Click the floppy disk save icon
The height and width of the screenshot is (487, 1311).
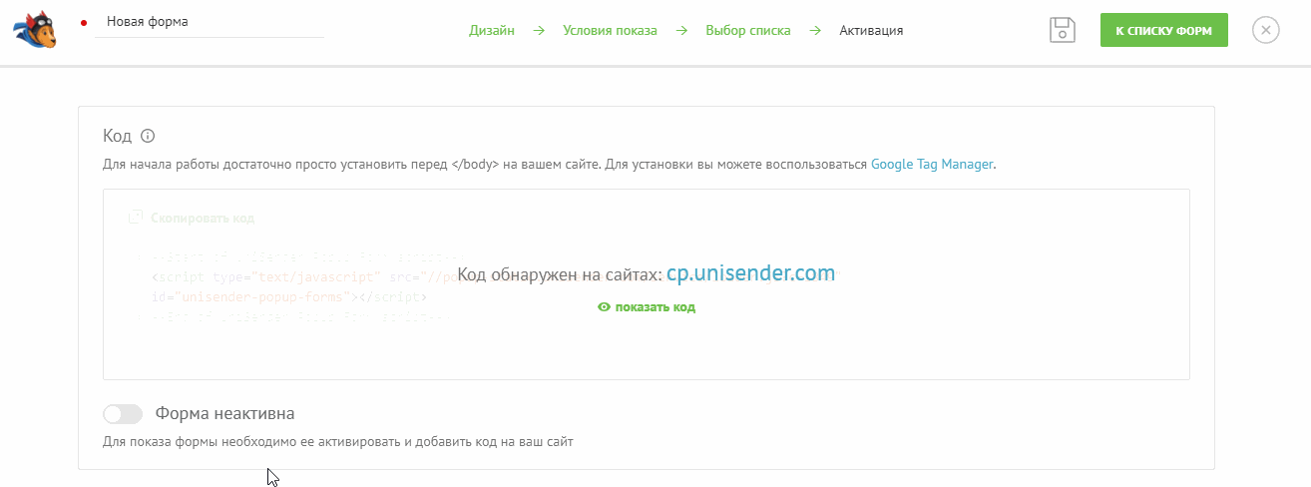coord(1063,30)
